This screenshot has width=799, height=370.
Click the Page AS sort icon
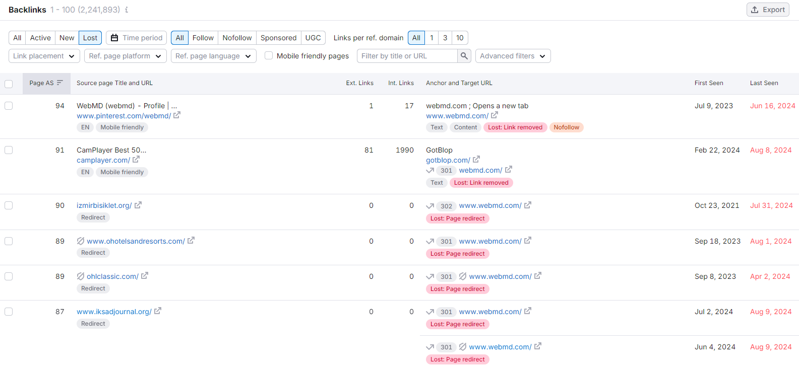coord(60,83)
